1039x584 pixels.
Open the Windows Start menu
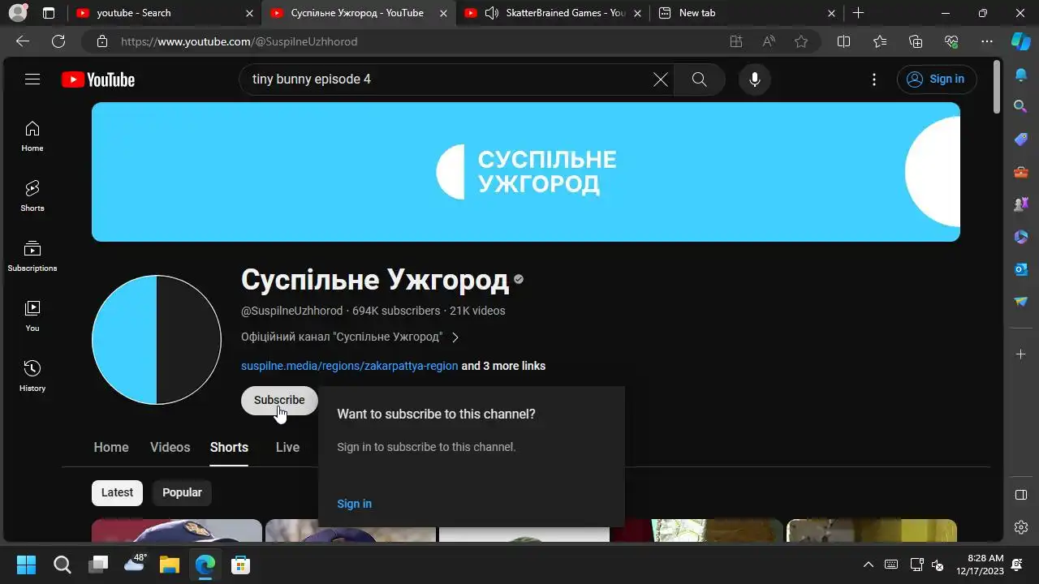27,565
